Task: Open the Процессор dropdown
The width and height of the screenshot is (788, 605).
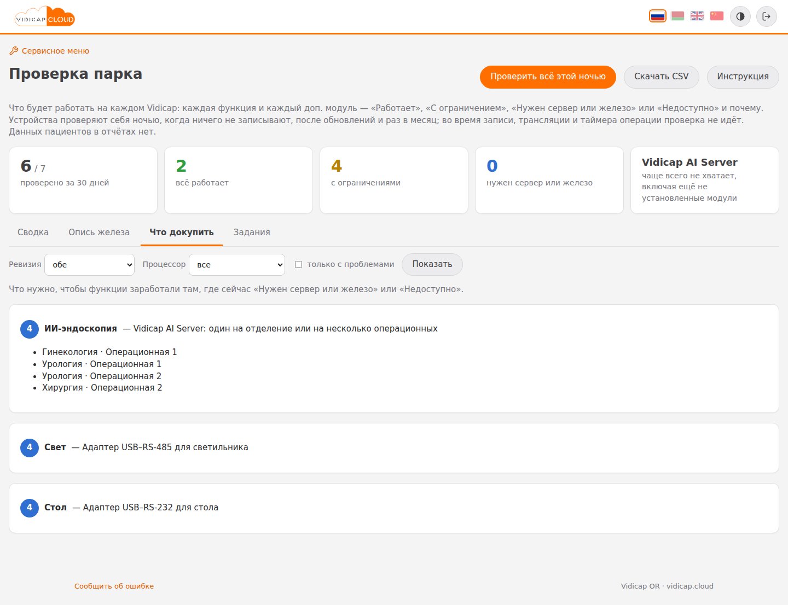Action: click(x=237, y=265)
